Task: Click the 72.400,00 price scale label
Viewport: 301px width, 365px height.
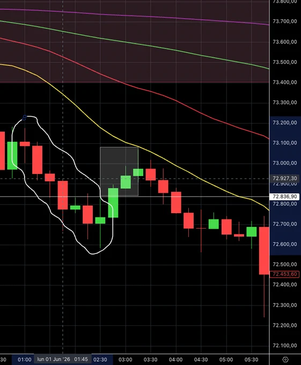Action: tap(285, 284)
